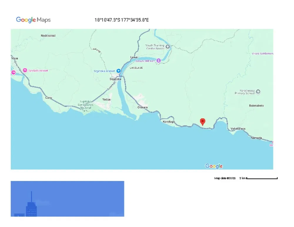Click the Sigatoka town label
The height and width of the screenshot is (227, 294).
point(115,79)
